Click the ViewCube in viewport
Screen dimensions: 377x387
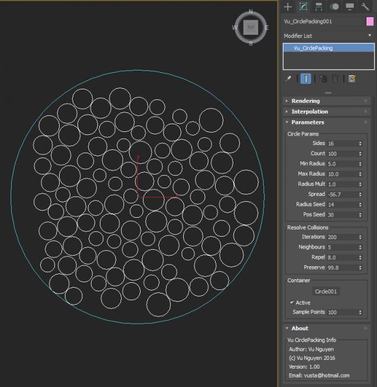[x=251, y=28]
